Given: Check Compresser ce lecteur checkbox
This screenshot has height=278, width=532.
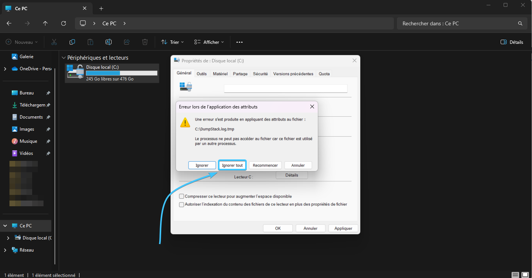Looking at the screenshot, I should (182, 196).
